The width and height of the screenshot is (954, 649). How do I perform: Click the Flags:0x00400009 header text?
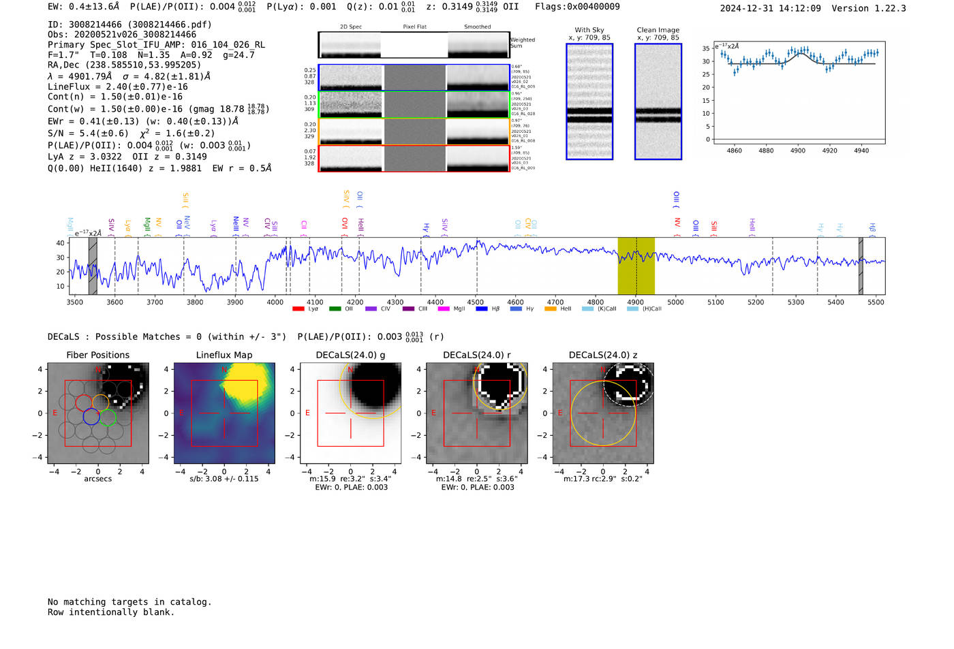577,7
